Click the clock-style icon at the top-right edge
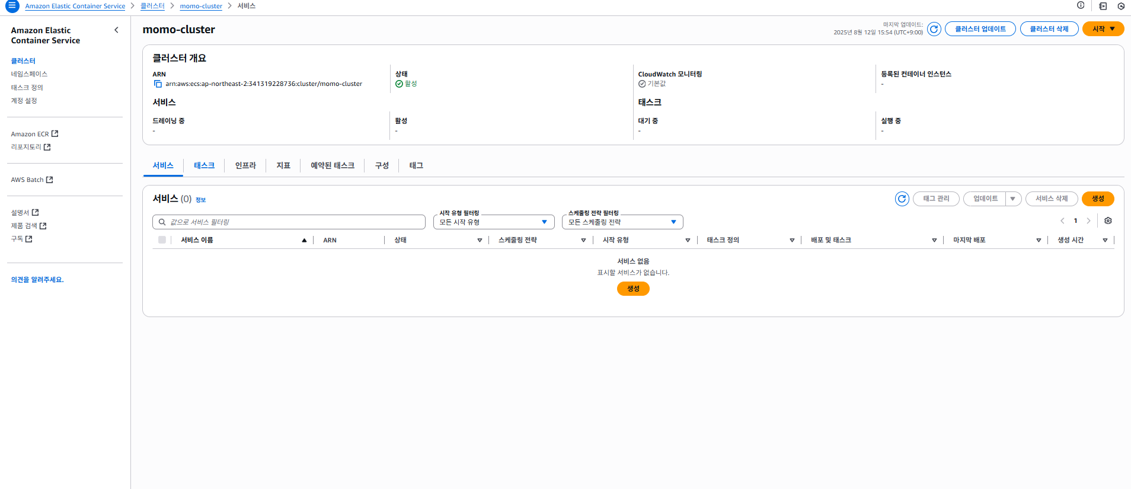 coord(1121,6)
